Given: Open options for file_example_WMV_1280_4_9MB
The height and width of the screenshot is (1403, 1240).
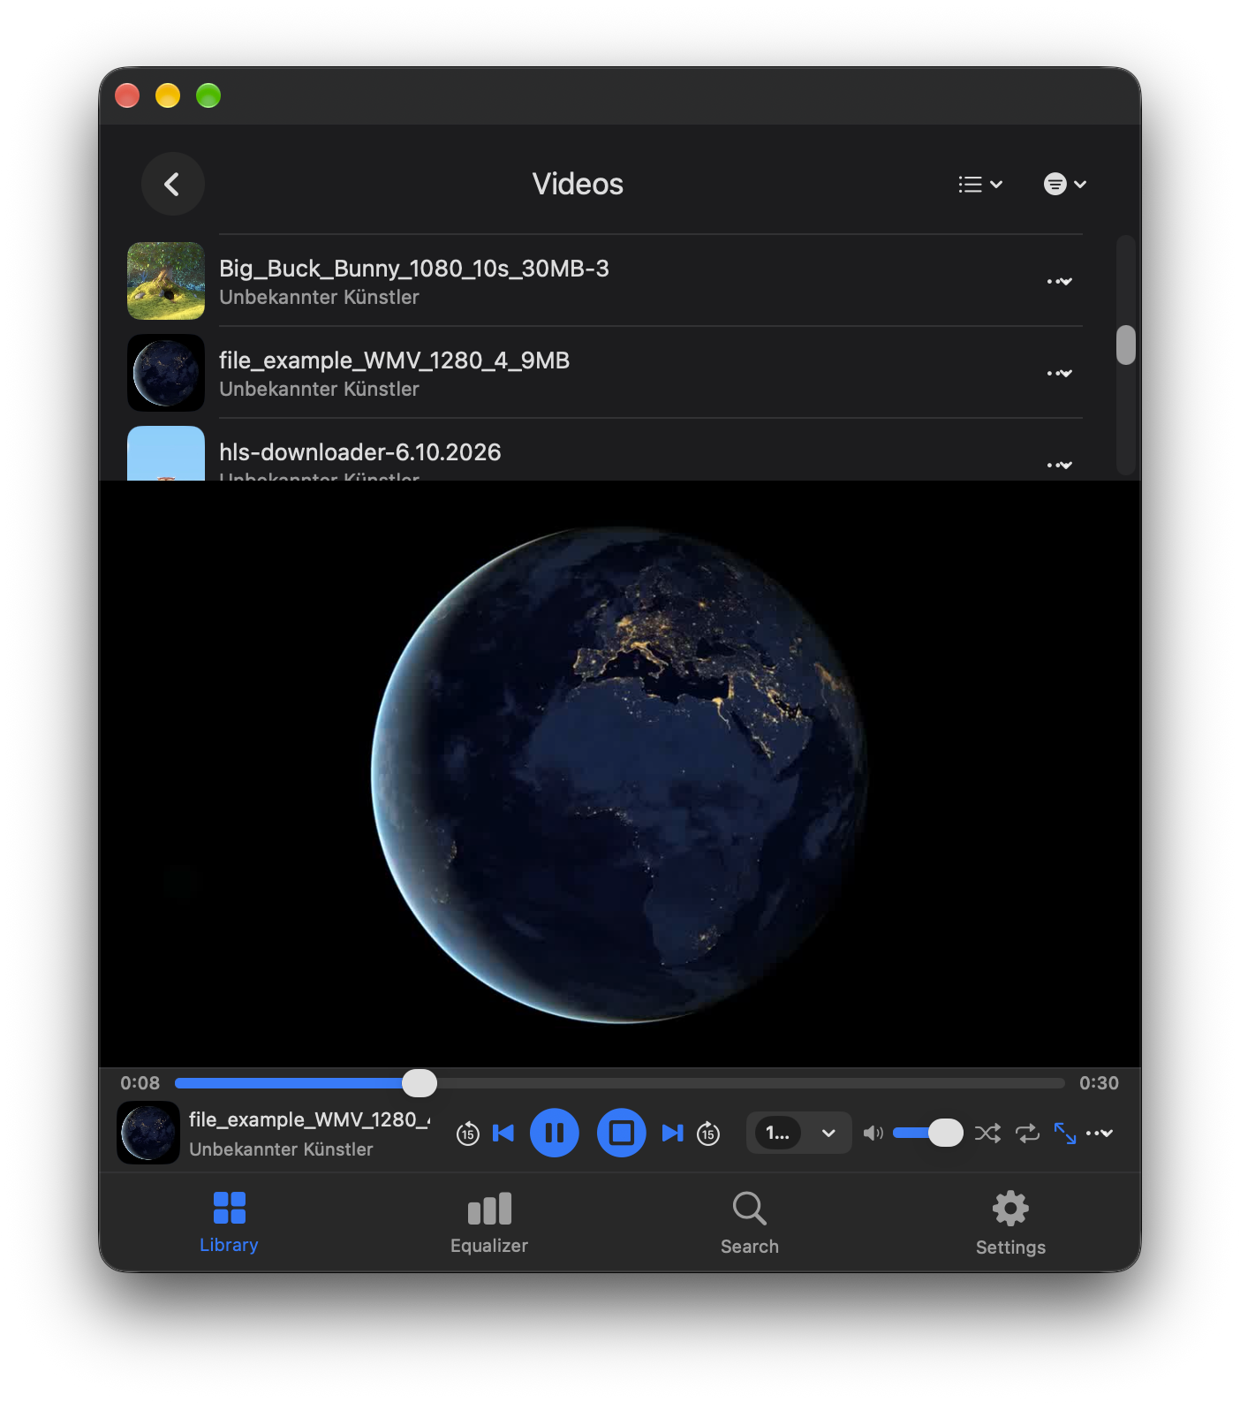Looking at the screenshot, I should [1059, 374].
